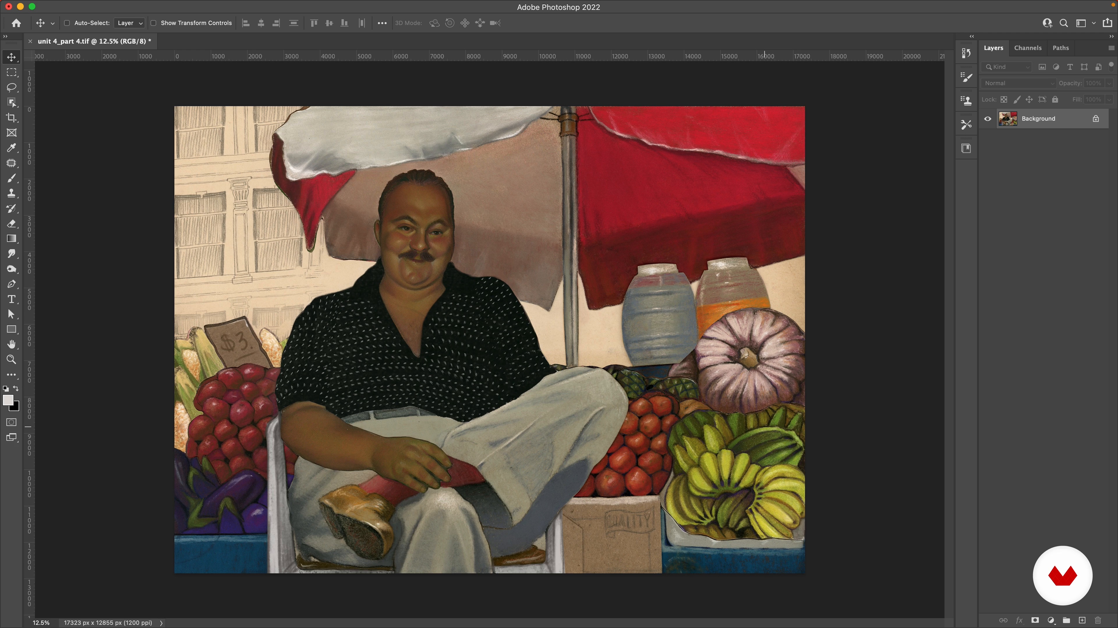This screenshot has height=628, width=1118.
Task: Activate the Eraser tool
Action: (12, 224)
